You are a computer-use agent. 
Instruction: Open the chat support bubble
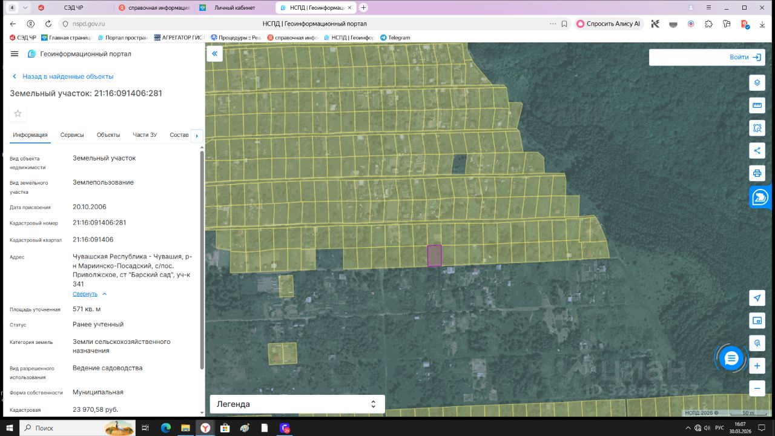[731, 358]
